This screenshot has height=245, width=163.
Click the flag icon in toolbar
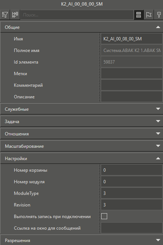(149, 15)
